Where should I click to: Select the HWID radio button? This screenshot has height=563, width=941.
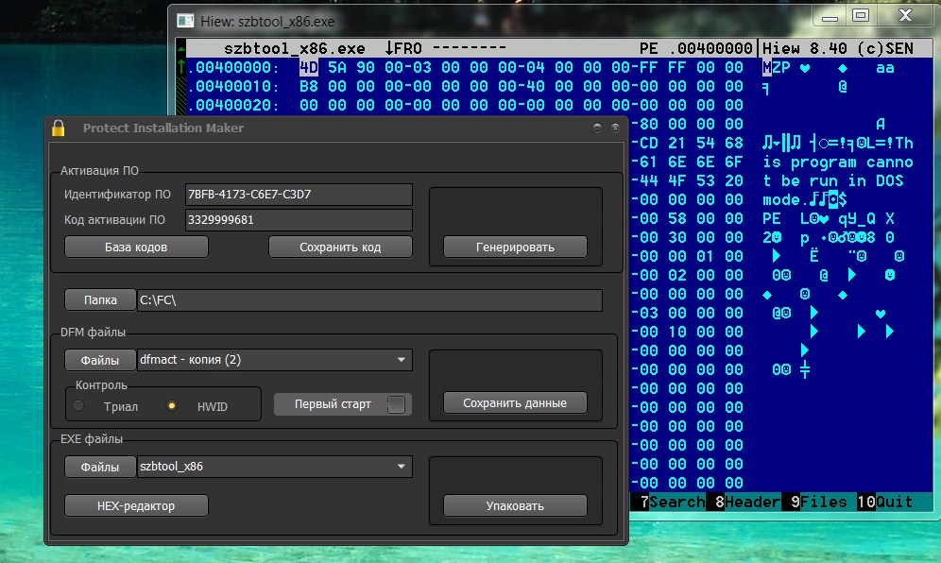tap(172, 406)
